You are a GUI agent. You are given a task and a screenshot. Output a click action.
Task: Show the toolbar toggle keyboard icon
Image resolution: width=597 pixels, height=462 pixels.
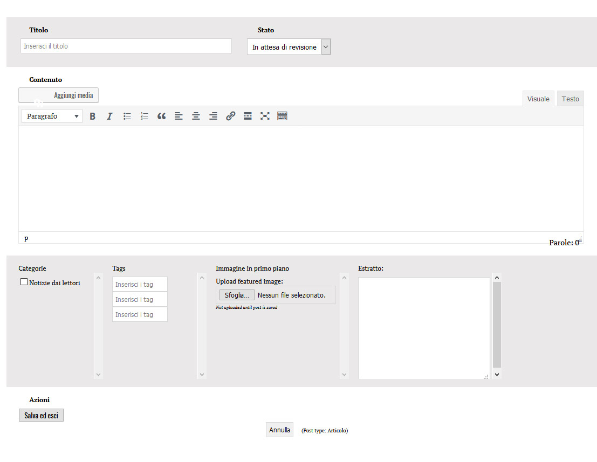282,116
